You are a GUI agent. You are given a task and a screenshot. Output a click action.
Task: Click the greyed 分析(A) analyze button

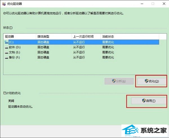(119, 81)
